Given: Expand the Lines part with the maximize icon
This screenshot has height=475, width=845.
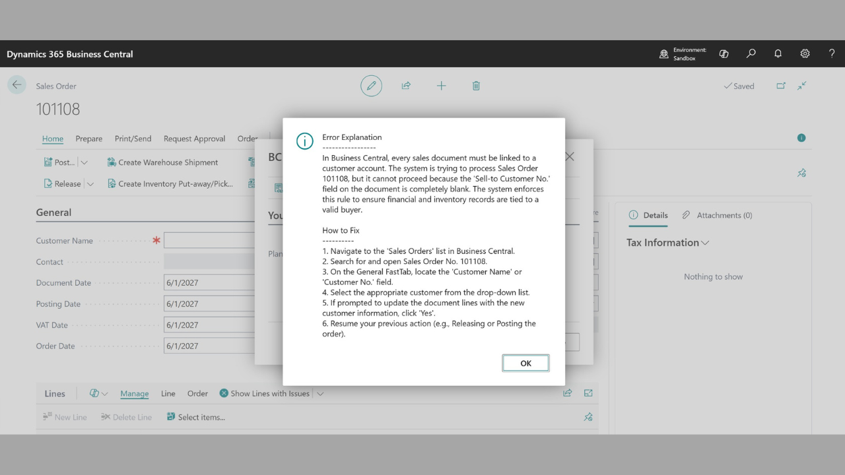Looking at the screenshot, I should coord(588,393).
